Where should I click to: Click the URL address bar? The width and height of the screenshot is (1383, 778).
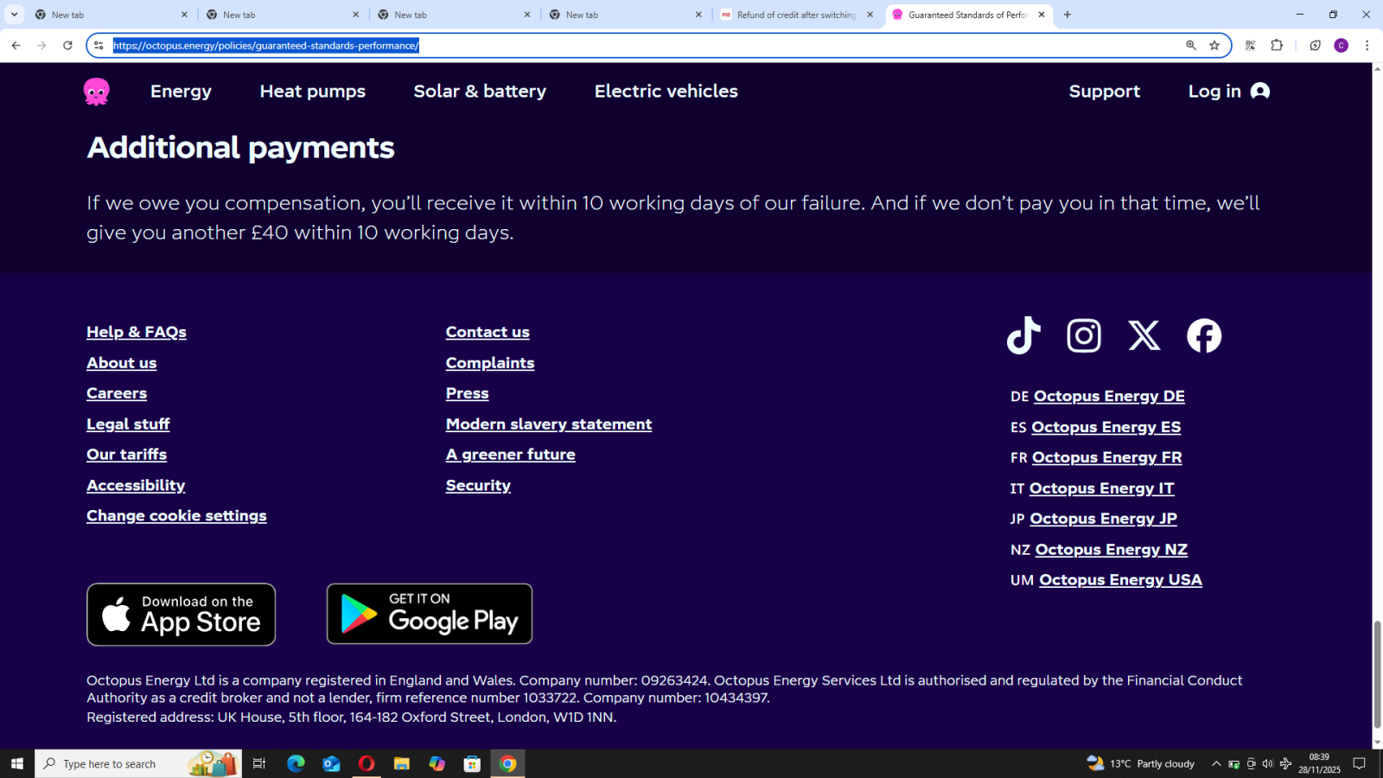pyautogui.click(x=640, y=46)
